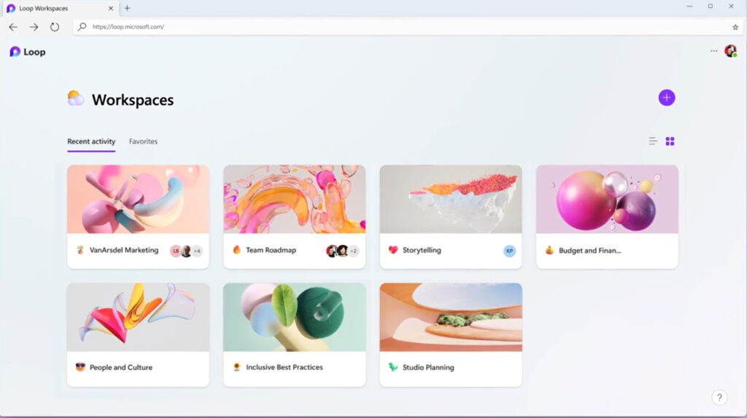The height and width of the screenshot is (418, 747).
Task: Switch to grid view layout
Action: coord(670,141)
